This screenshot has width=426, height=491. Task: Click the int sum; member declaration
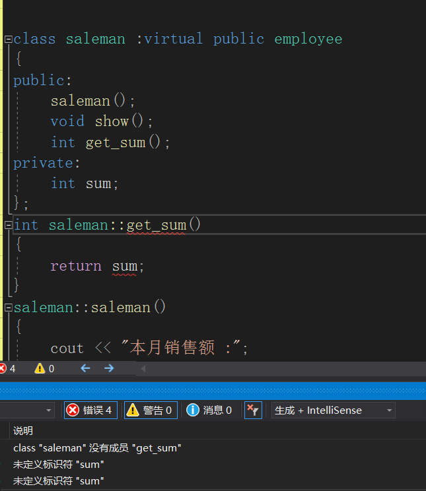(85, 183)
